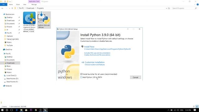Screen dimensions: 199x112
Task: Open the Home ribbon tab
Action: click(x=11, y=4)
